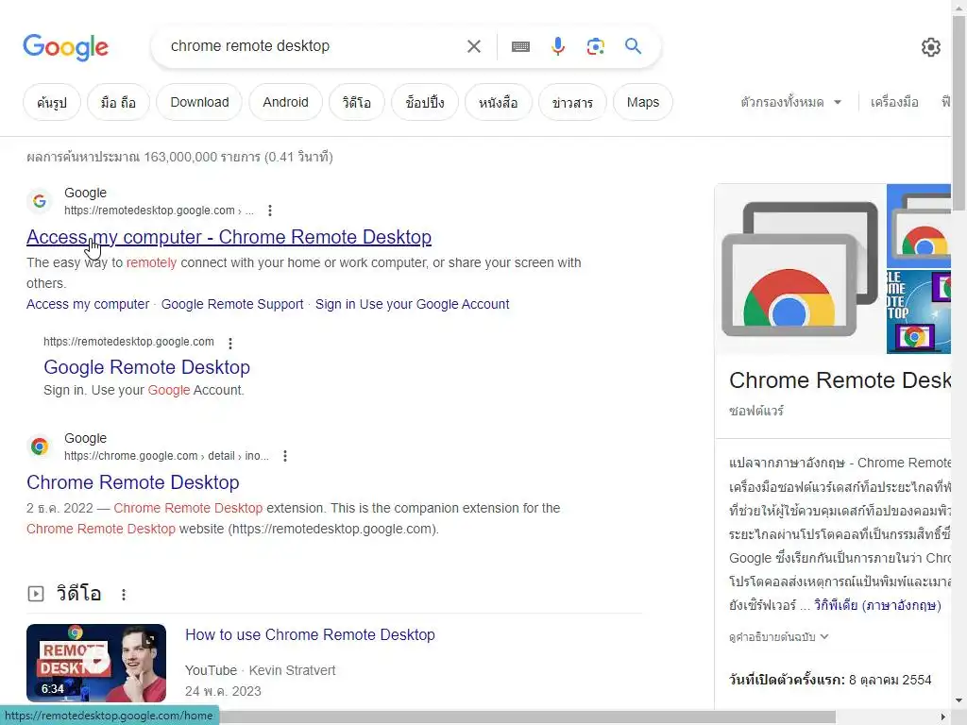Screen dimensions: 967x725
Task: Open the on-screen keyboard icon
Action: pos(520,46)
